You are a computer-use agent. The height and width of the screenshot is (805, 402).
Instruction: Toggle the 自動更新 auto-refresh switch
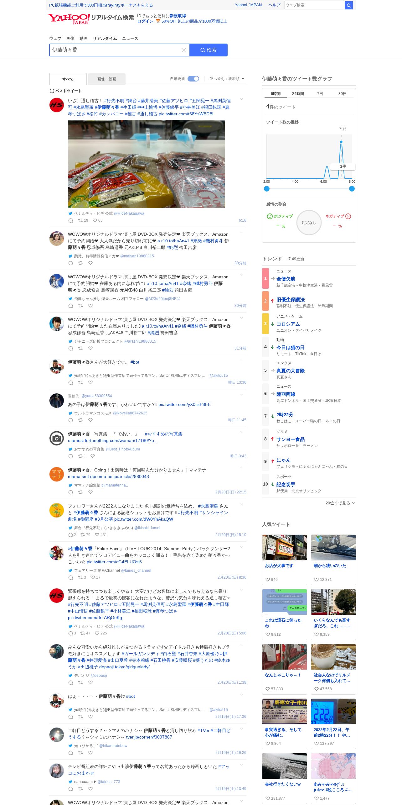click(x=193, y=79)
